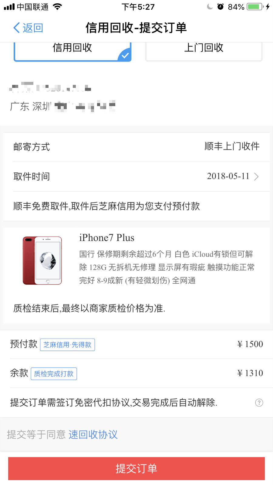Image resolution: width=273 pixels, height=485 pixels.
Task: Expand the pickup date chevron arrow
Action: 256,176
